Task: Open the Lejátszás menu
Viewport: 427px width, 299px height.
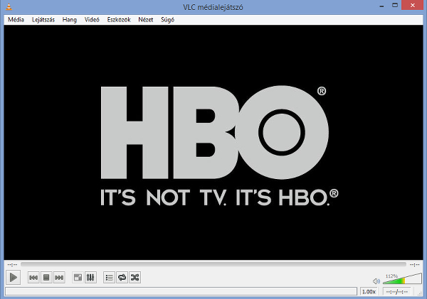Action: pos(43,20)
